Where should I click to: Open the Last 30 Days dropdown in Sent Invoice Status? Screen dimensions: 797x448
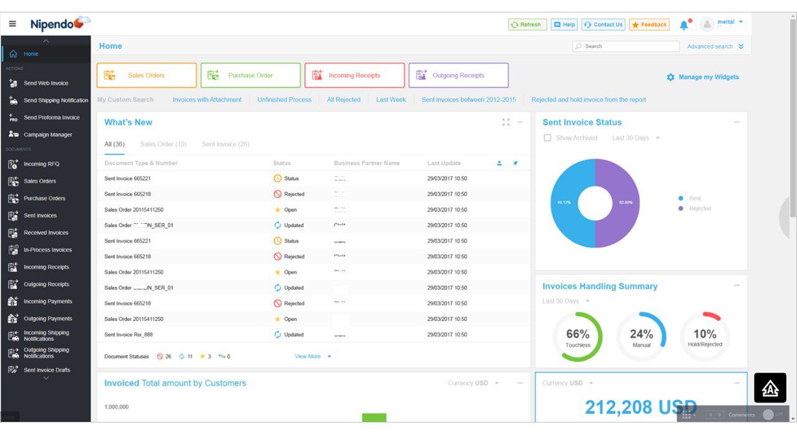pyautogui.click(x=636, y=138)
